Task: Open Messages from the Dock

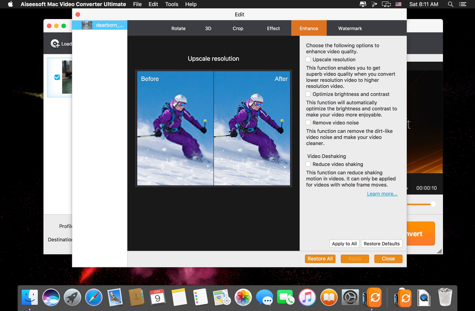Action: tap(264, 297)
